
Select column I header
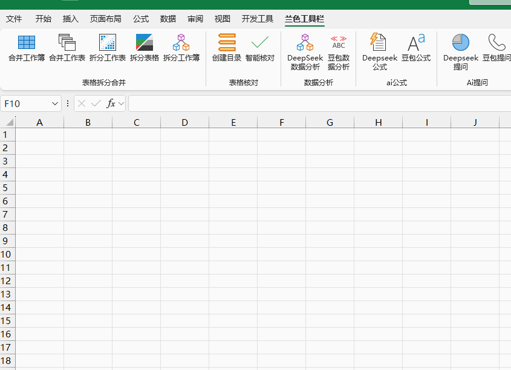pos(426,123)
